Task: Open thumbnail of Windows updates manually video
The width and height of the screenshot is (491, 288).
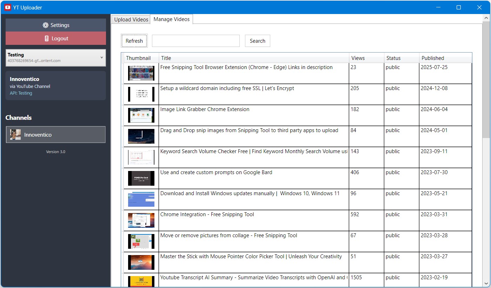Action: 141,199
